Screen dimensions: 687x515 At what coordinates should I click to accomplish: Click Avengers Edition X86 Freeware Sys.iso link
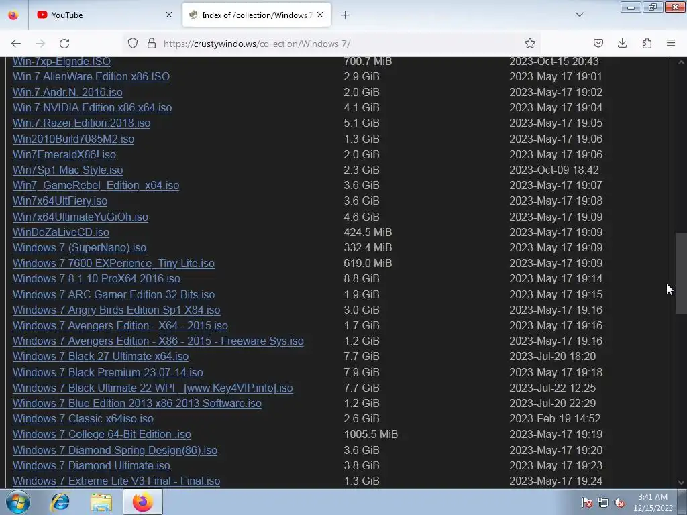pyautogui.click(x=158, y=341)
